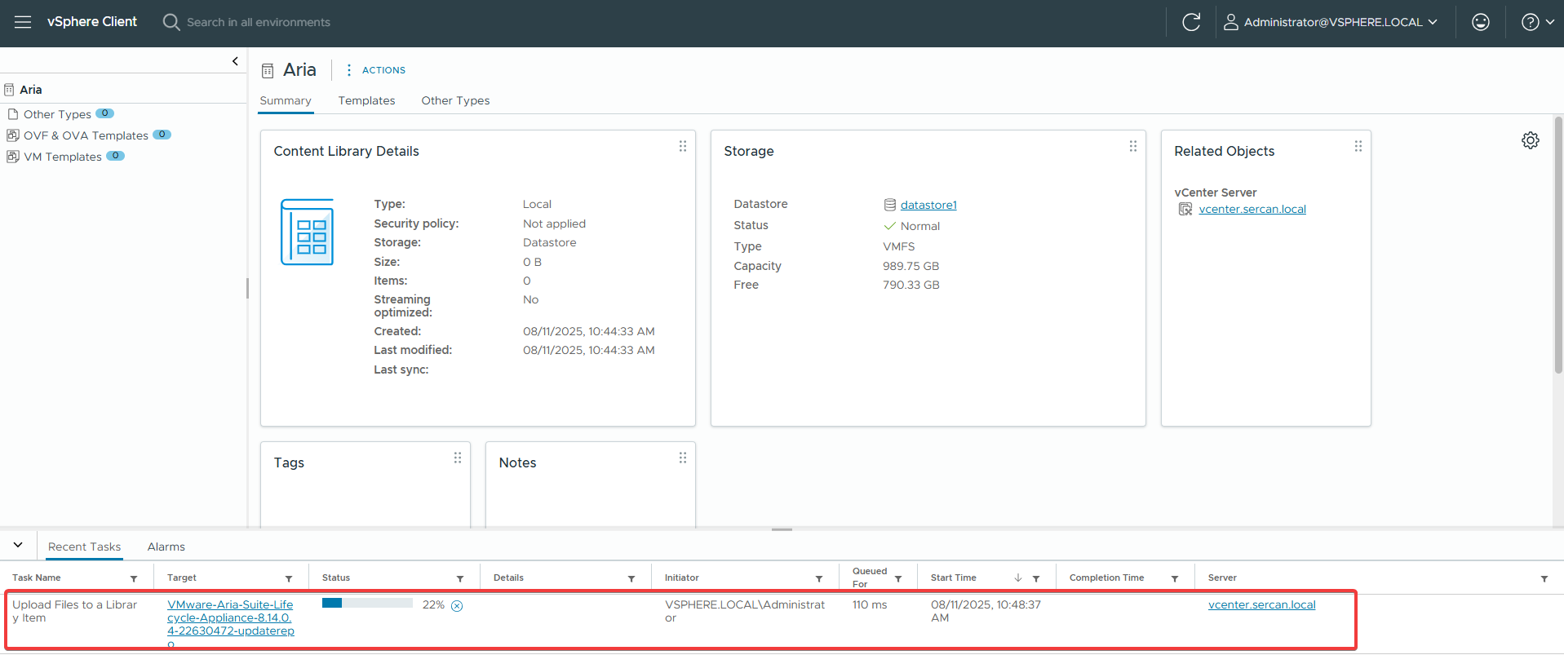Click the vCenter server icon in Related Objects
The image size is (1564, 655).
pos(1185,210)
